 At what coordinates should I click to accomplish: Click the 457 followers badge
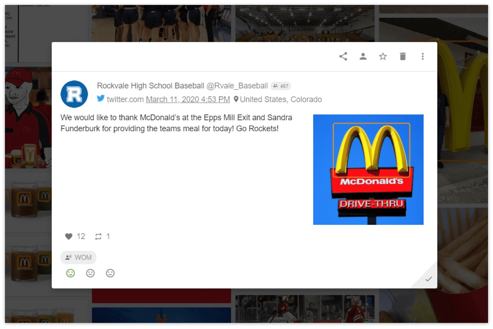pyautogui.click(x=281, y=86)
